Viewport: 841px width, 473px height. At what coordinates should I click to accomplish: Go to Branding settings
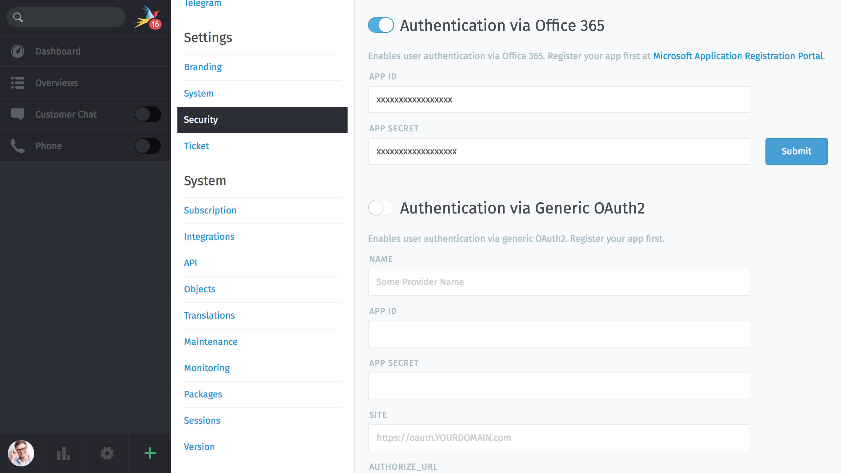tap(203, 67)
